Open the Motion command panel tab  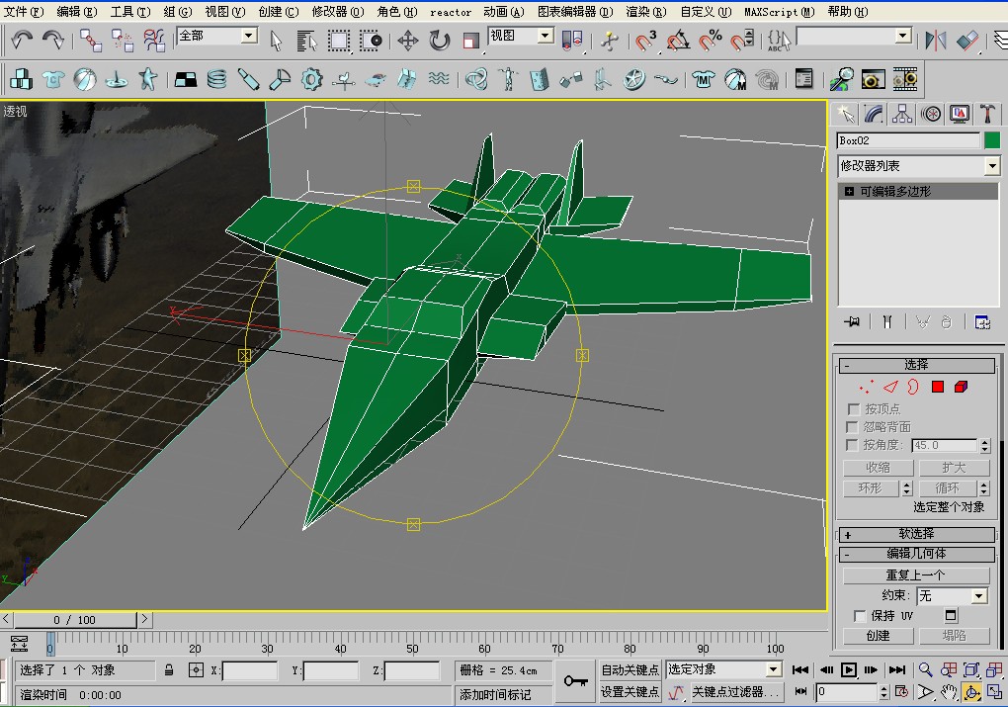pyautogui.click(x=931, y=115)
